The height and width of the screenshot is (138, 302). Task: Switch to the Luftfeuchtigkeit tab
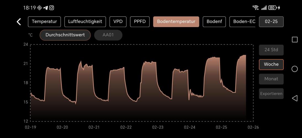click(x=85, y=22)
